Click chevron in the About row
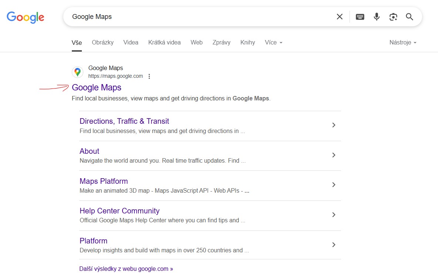 pos(334,155)
